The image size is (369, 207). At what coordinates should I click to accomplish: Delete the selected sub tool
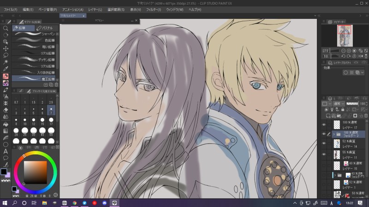coord(56,85)
